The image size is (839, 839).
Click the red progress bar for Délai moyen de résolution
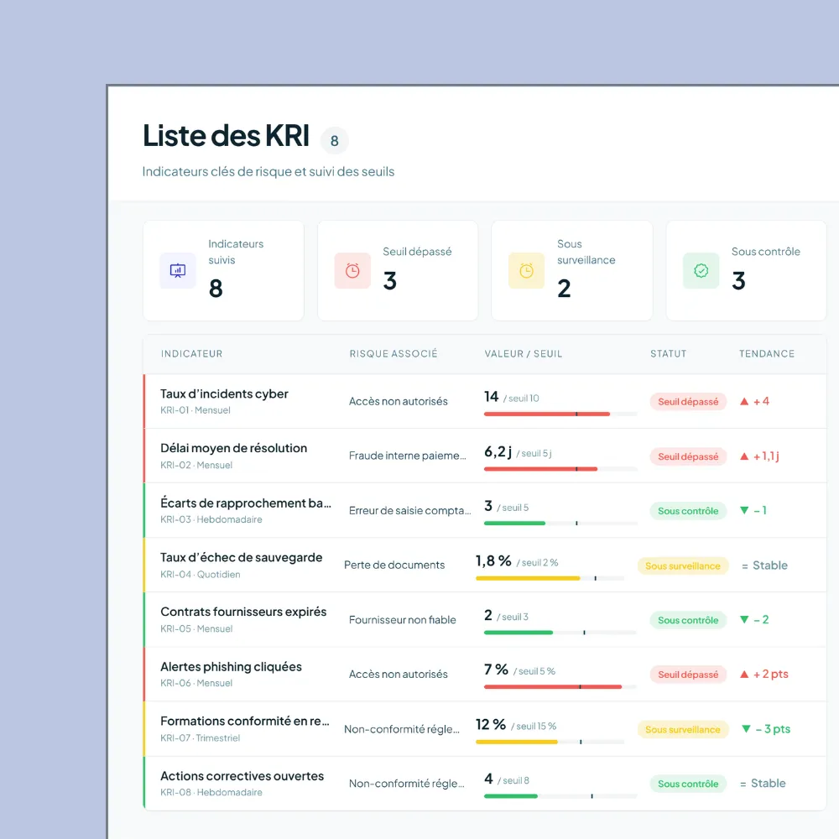[x=560, y=469]
